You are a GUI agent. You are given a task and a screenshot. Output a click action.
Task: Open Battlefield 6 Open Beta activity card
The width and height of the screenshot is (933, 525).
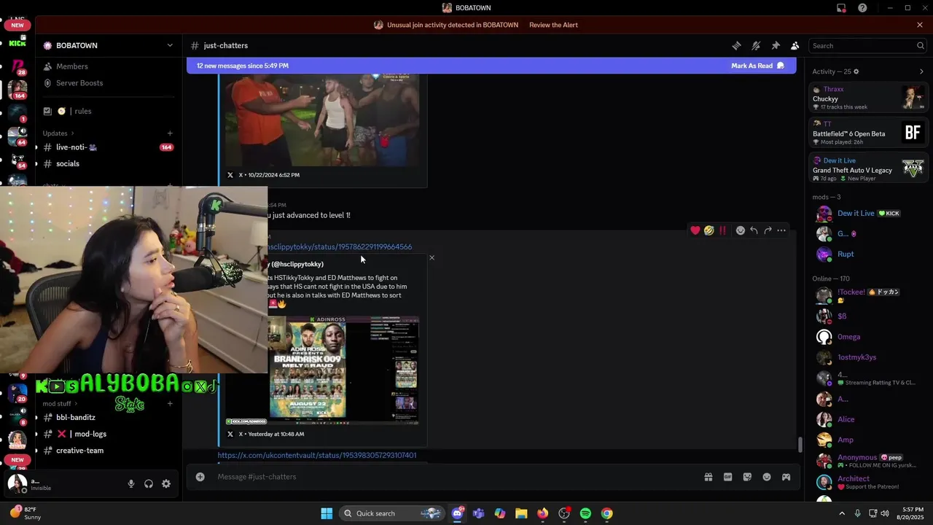pyautogui.click(x=869, y=133)
